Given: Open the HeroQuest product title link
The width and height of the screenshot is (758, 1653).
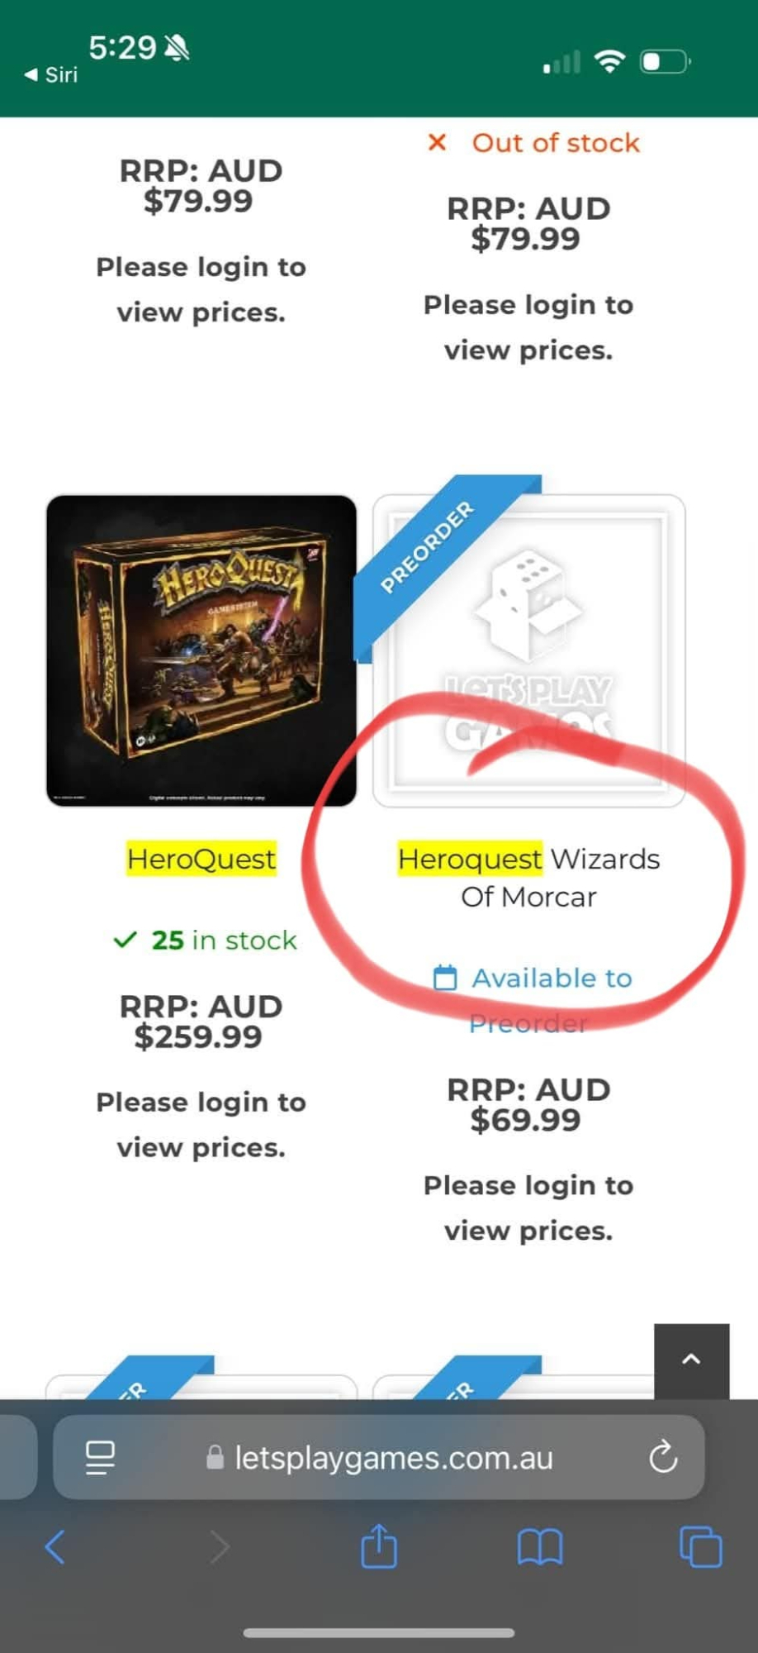Looking at the screenshot, I should tap(201, 859).
